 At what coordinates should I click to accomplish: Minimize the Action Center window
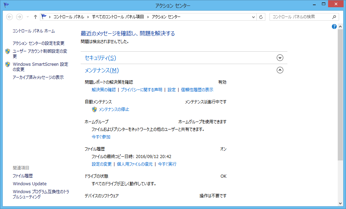314,4
